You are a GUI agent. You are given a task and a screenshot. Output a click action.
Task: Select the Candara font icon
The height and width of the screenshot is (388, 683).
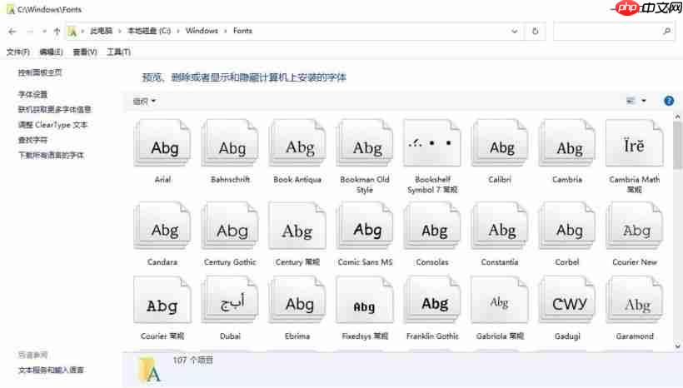(x=162, y=226)
